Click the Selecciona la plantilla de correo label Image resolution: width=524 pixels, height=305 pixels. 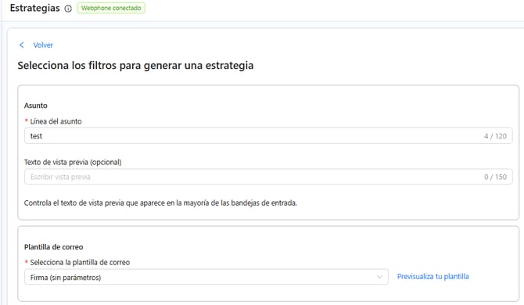tap(80, 263)
